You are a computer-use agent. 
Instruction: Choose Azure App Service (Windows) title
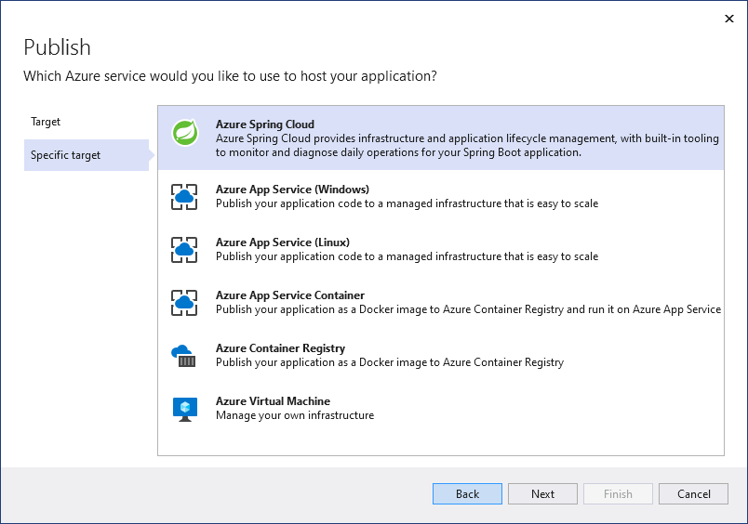(x=292, y=190)
